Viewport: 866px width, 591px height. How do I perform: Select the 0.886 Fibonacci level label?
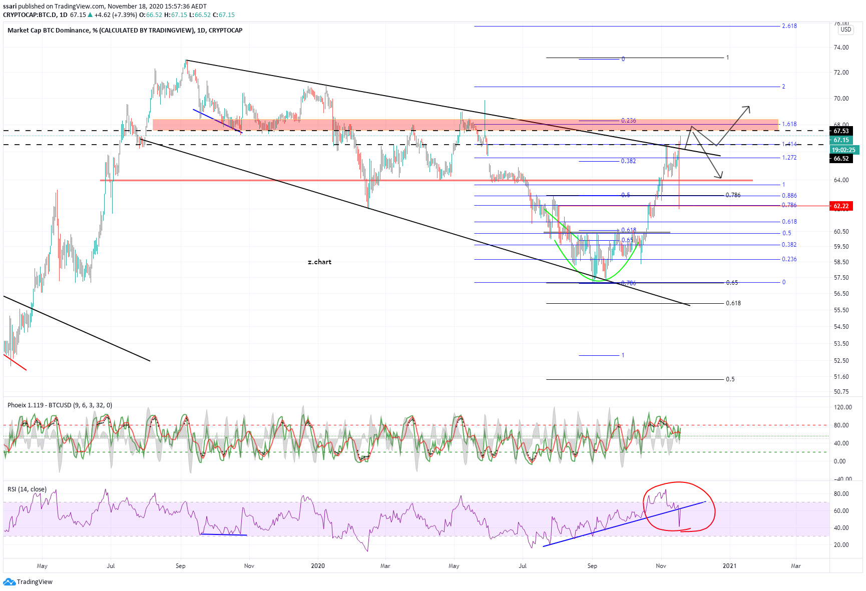789,196
